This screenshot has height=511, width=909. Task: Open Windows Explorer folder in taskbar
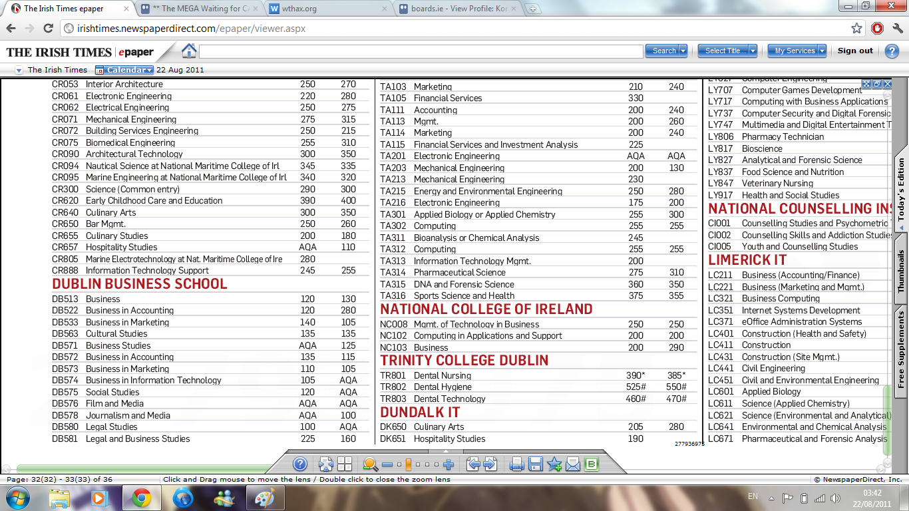59,497
